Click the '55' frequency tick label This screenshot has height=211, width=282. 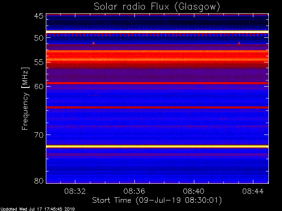[39, 62]
